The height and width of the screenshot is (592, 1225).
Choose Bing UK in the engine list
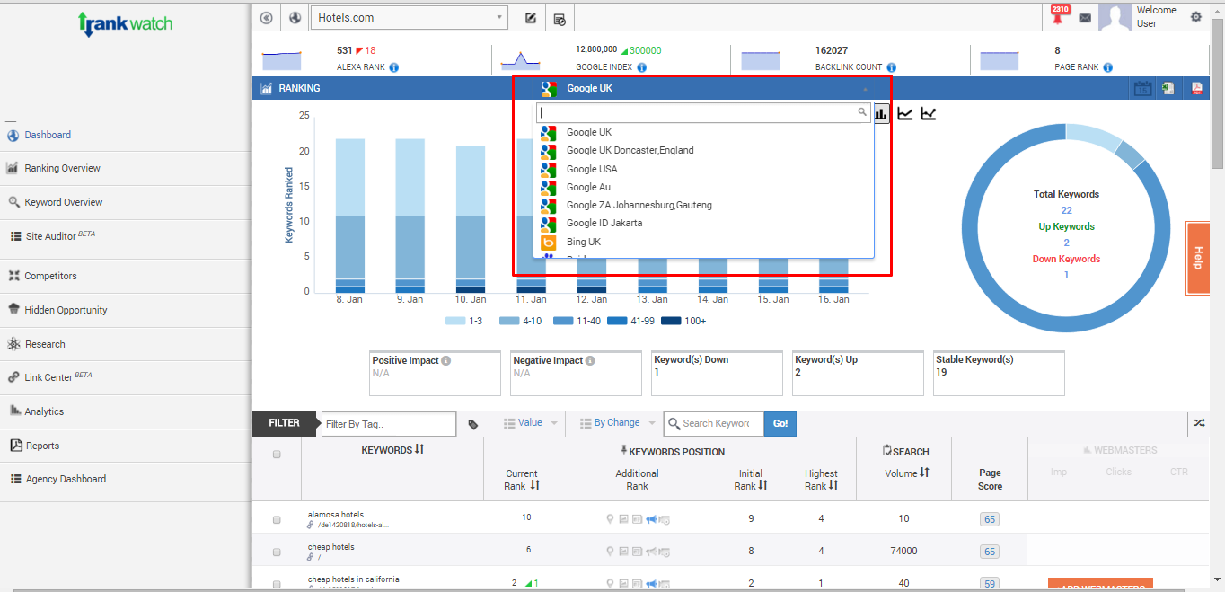[583, 242]
